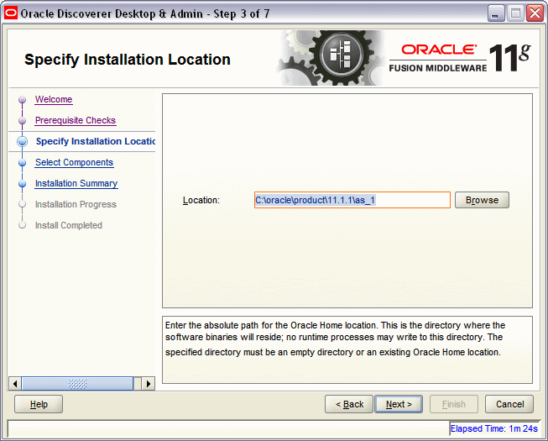
Task: Click the left scroll arrow of step list
Action: click(x=14, y=384)
